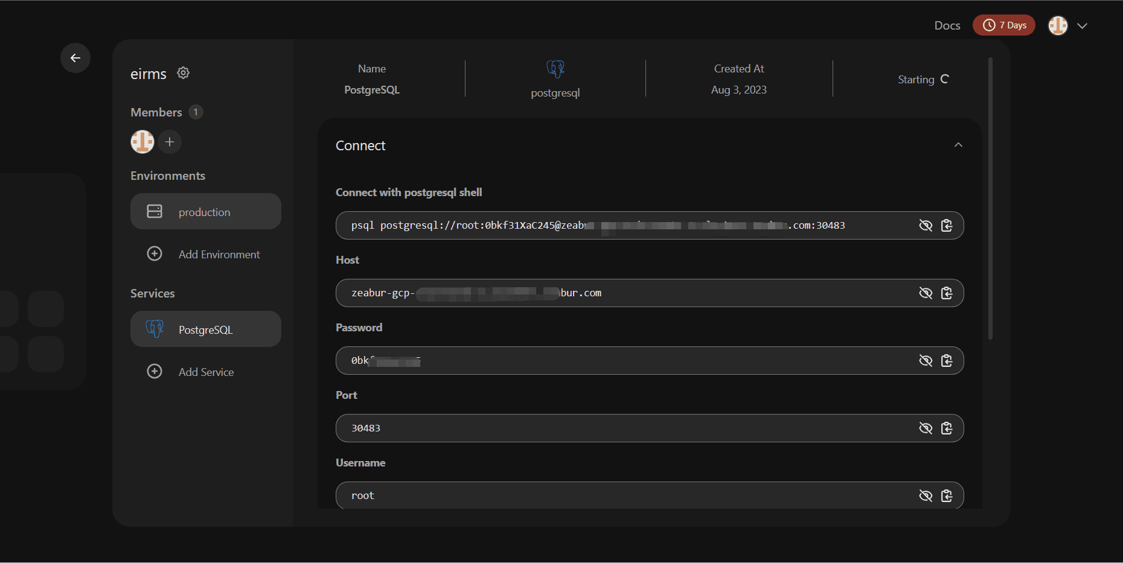Viewport: 1123px width, 563px height.
Task: Select the PostgreSQL service
Action: [206, 329]
